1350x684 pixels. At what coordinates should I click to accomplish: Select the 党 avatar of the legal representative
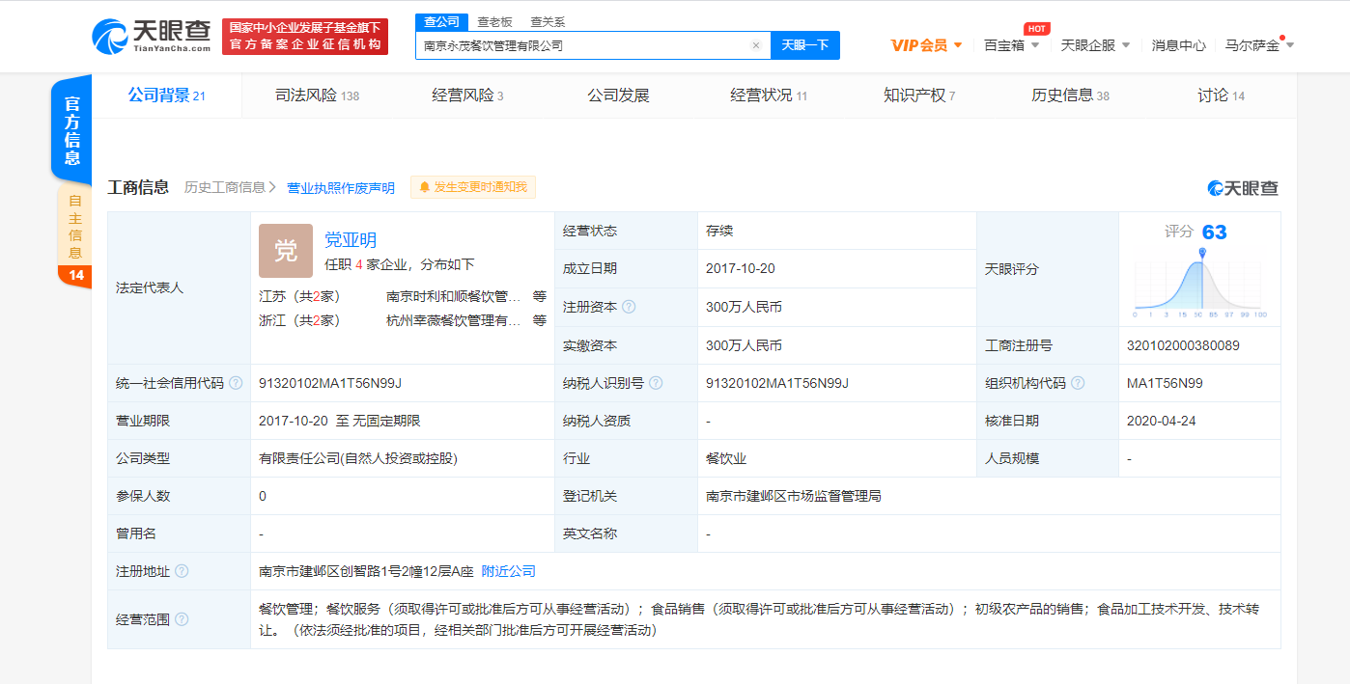tap(286, 251)
